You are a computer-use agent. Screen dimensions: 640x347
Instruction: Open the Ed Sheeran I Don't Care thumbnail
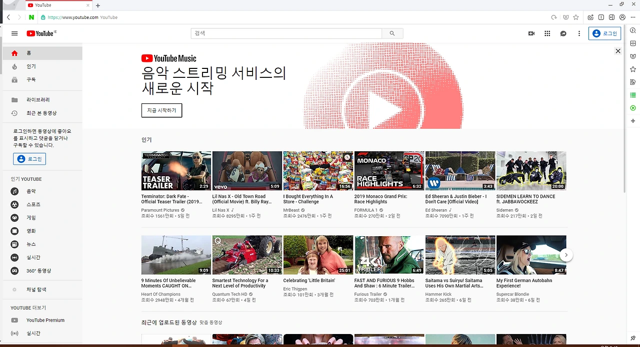click(460, 171)
